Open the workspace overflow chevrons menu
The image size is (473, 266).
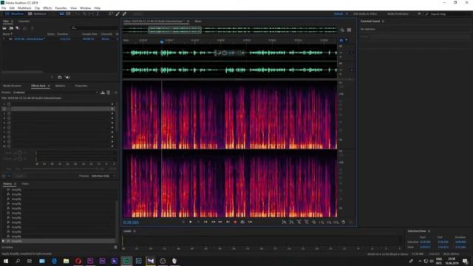(419, 14)
